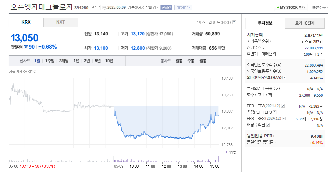Click PBR value 5.34배
The height and width of the screenshot is (172, 328).
[x=301, y=119]
